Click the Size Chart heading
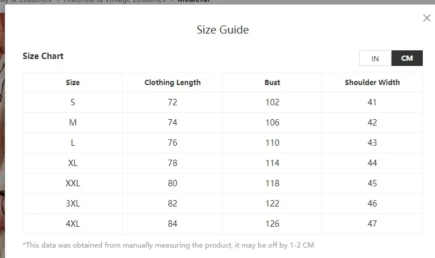Image resolution: width=435 pixels, height=258 pixels. point(43,56)
